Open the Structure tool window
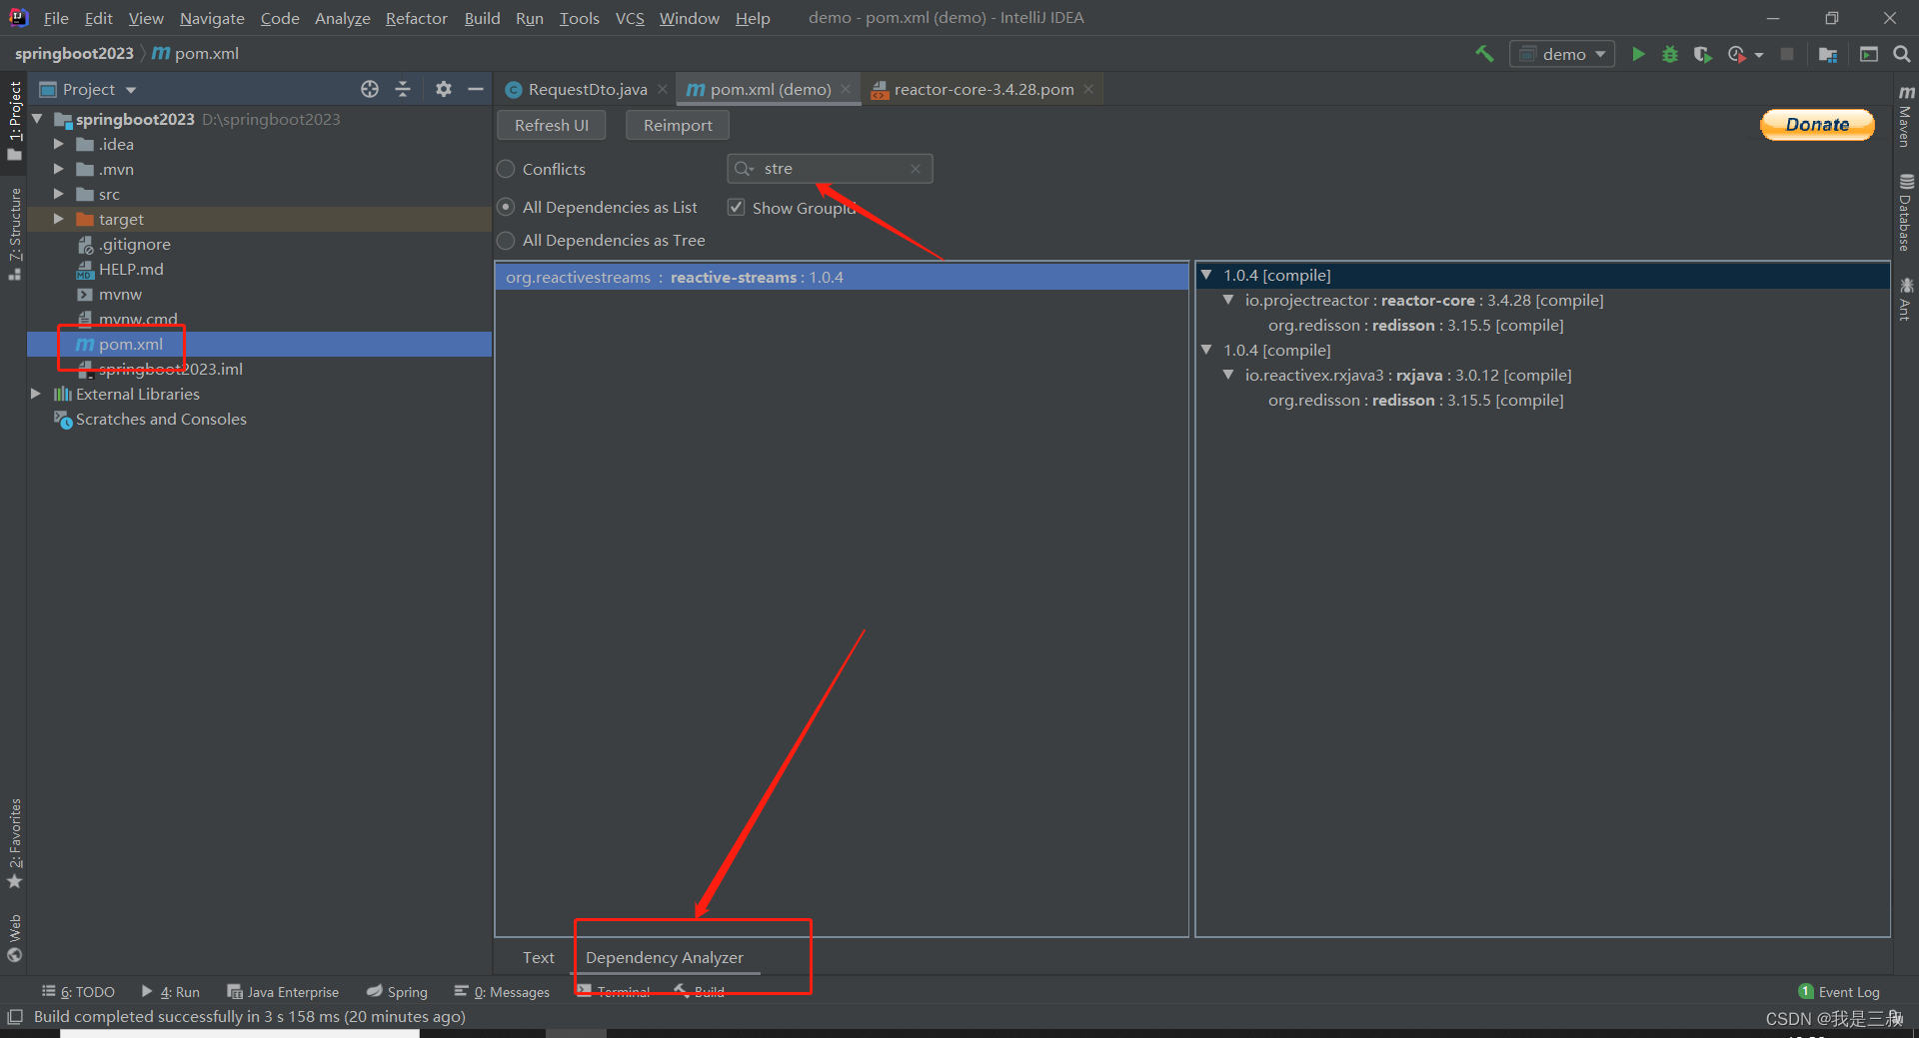1919x1038 pixels. 14,234
